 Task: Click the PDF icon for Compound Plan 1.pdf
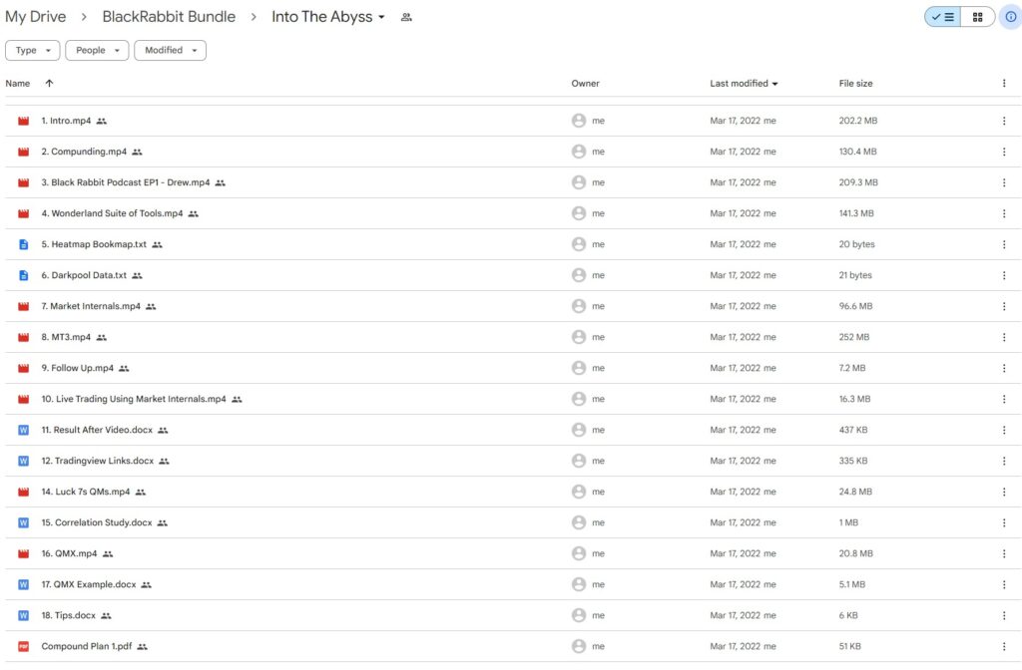pyautogui.click(x=23, y=646)
